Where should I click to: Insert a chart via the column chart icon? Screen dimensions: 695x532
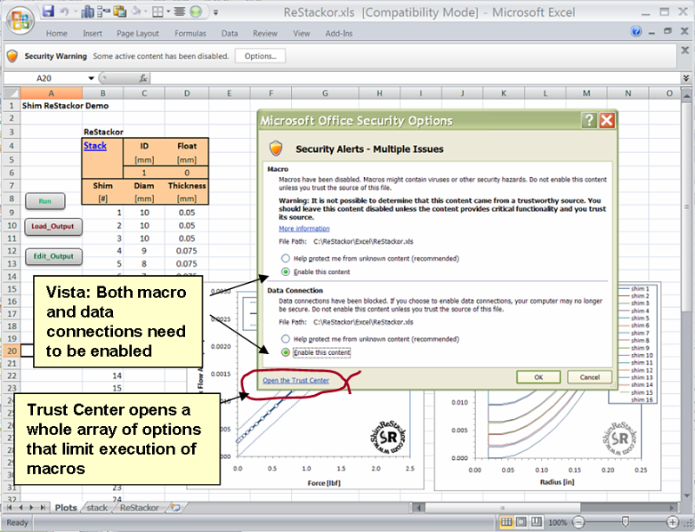pos(88,12)
